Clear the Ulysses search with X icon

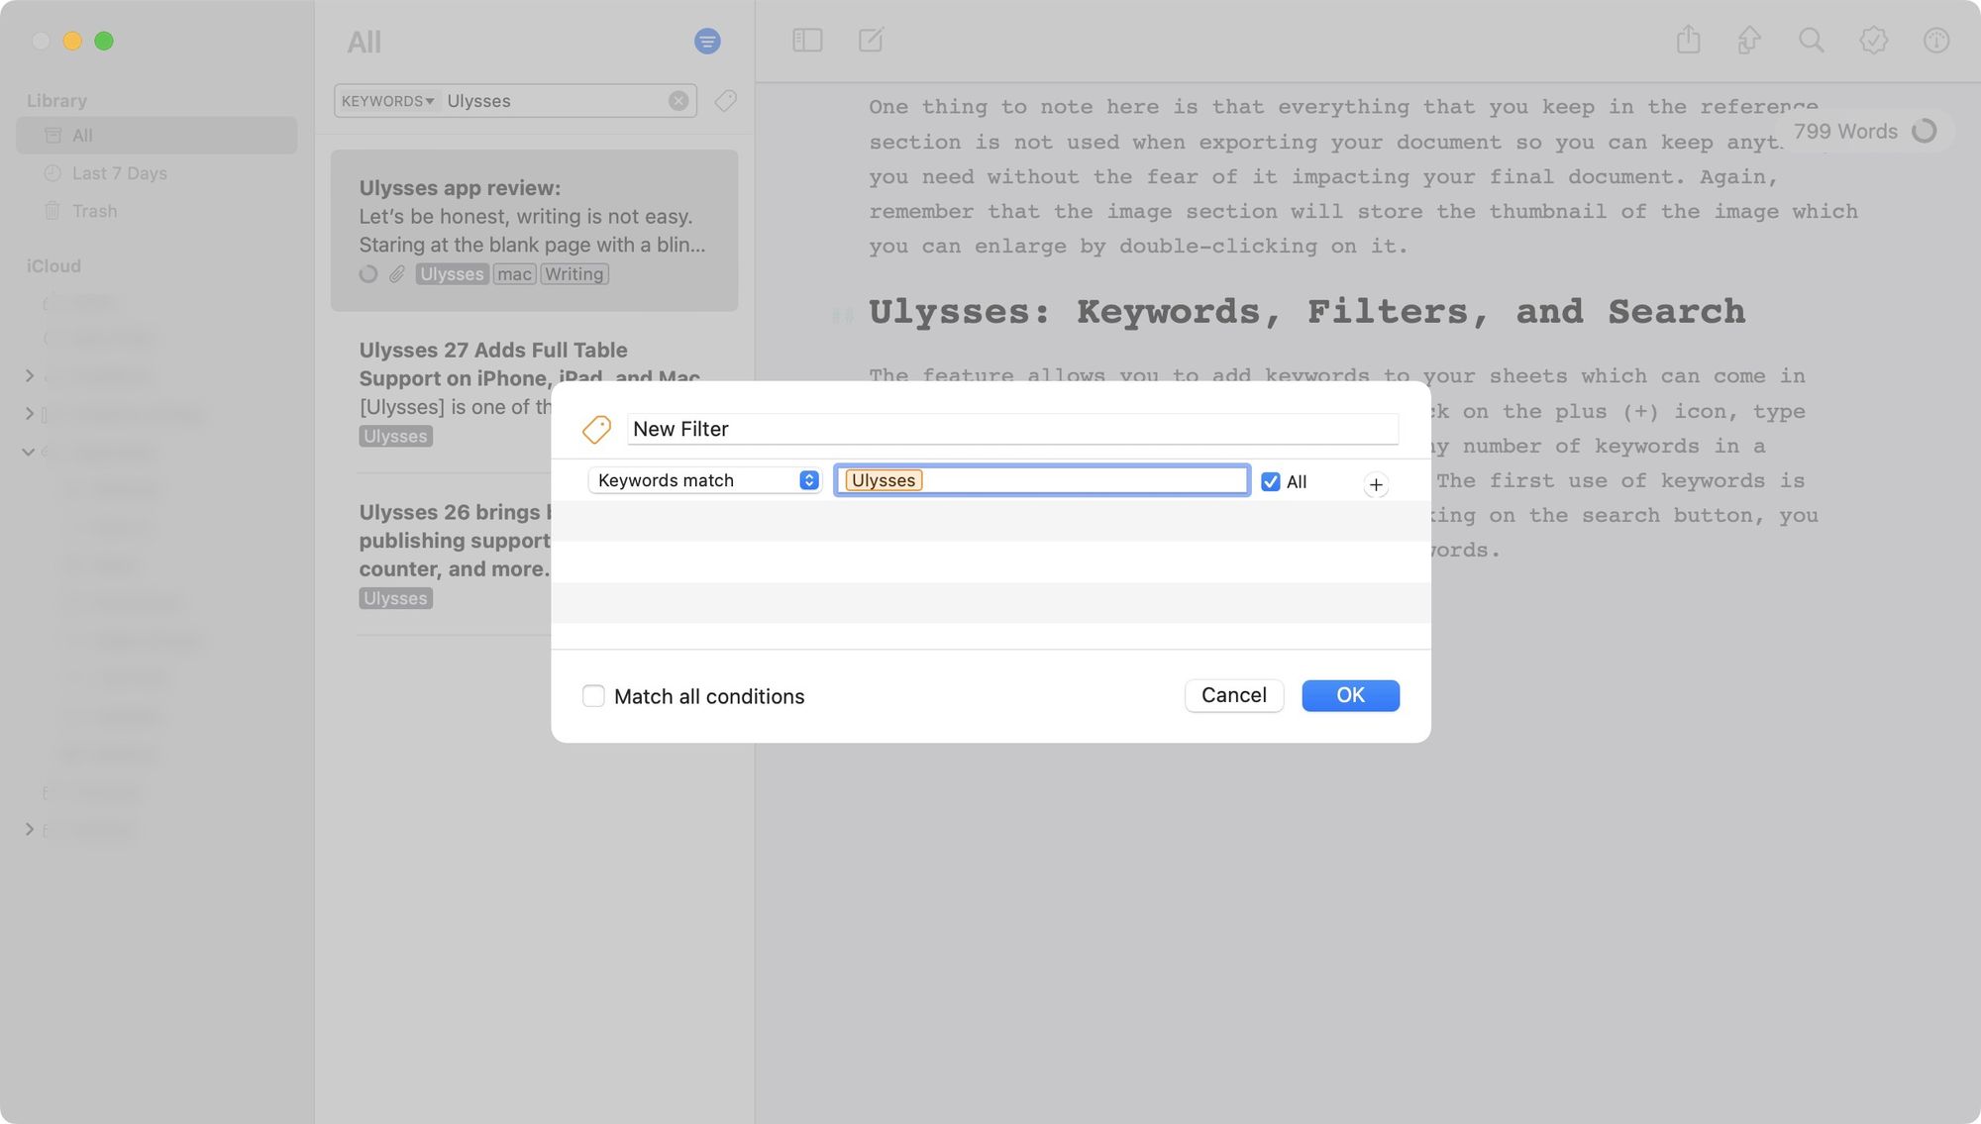[678, 101]
